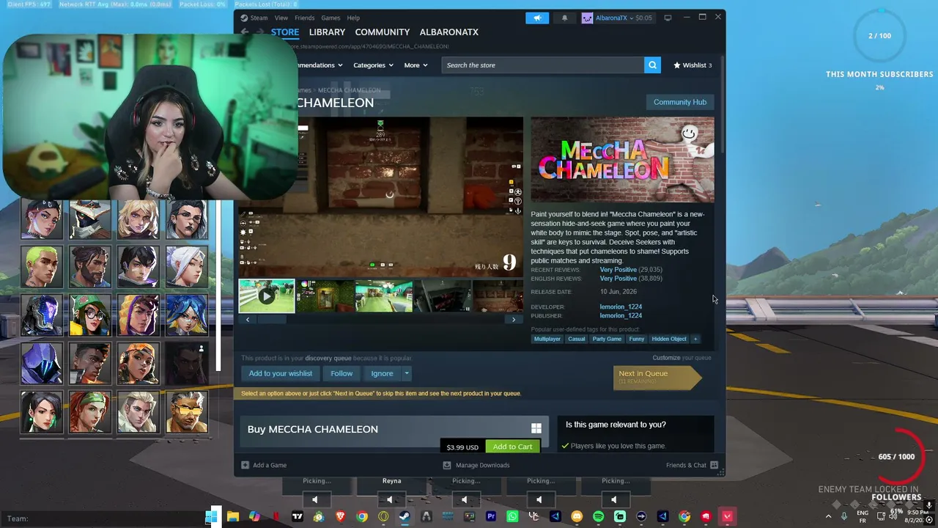Image resolution: width=938 pixels, height=528 pixels.
Task: Click the blue store search magnifier button
Action: click(652, 65)
